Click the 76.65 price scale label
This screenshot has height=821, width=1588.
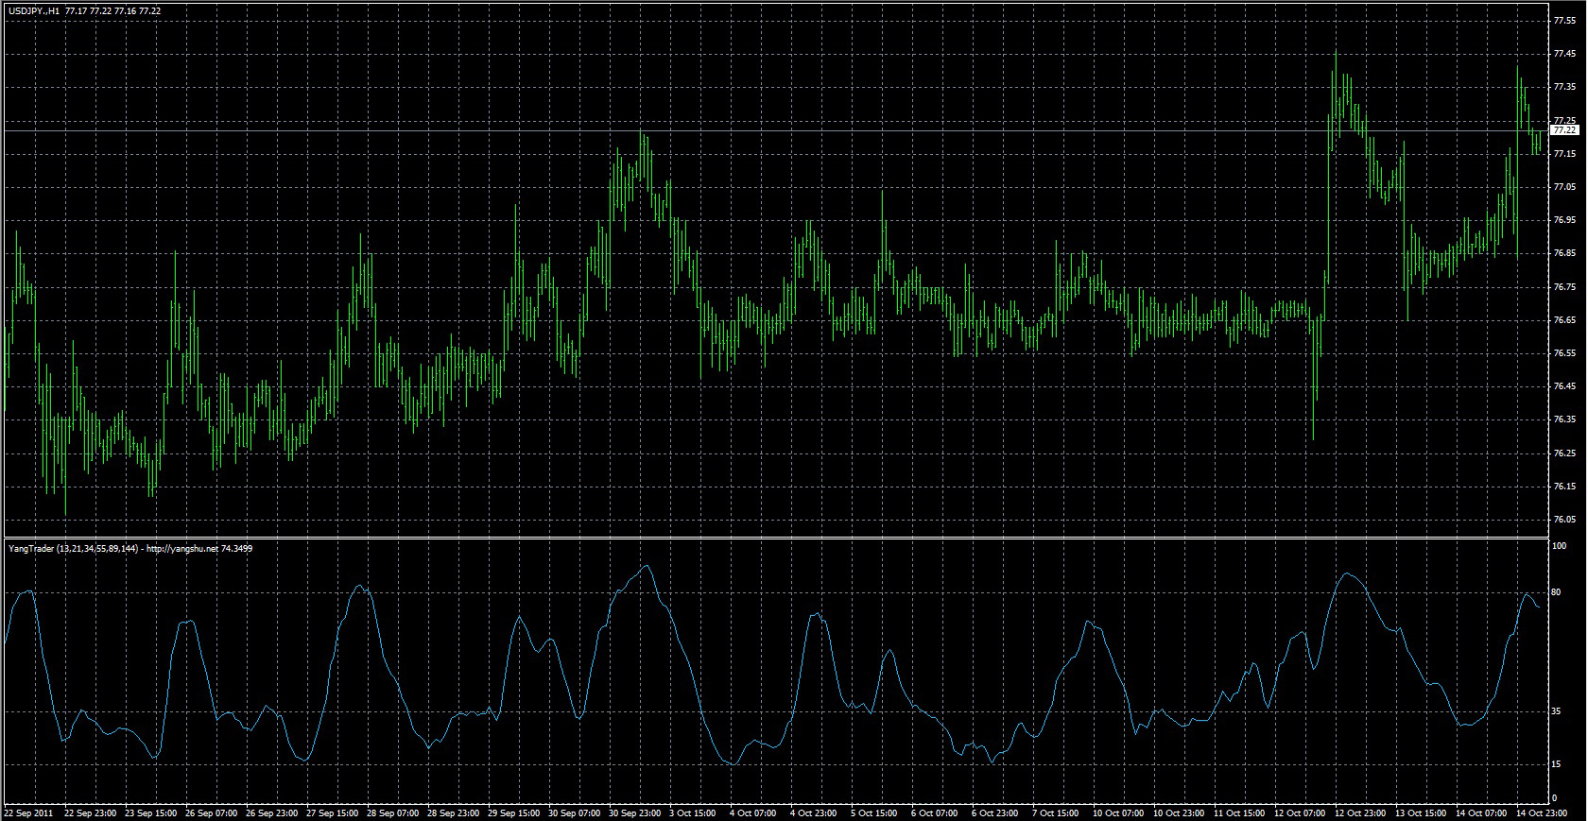click(x=1564, y=320)
